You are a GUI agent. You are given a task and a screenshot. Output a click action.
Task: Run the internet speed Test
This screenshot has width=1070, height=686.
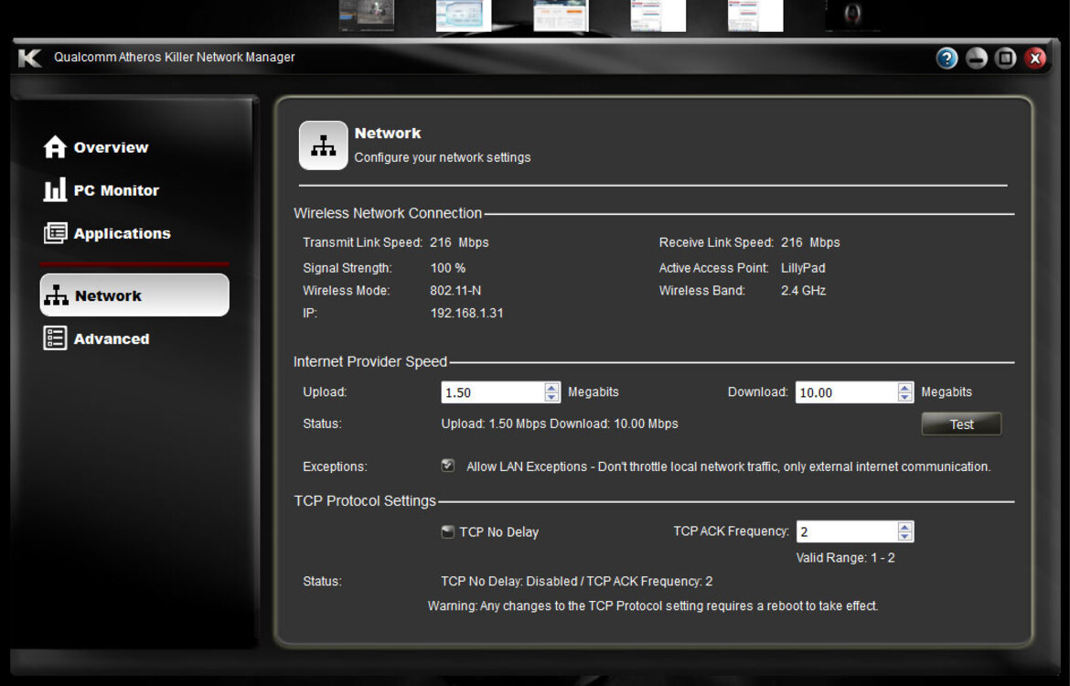coord(961,423)
